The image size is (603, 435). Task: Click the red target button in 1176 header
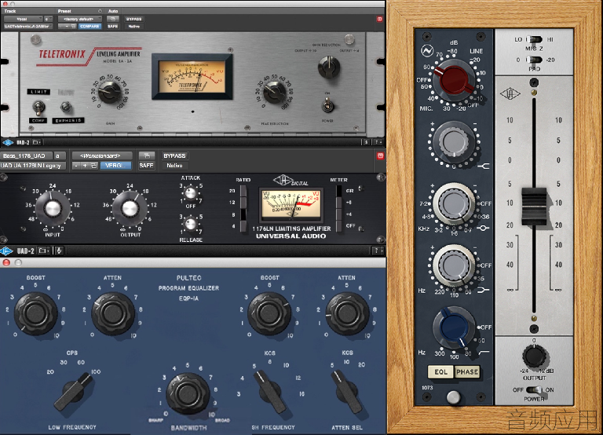tap(380, 155)
